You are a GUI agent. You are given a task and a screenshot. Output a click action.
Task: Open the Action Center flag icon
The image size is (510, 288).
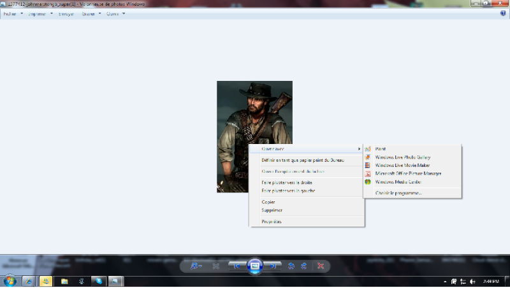pos(454,282)
